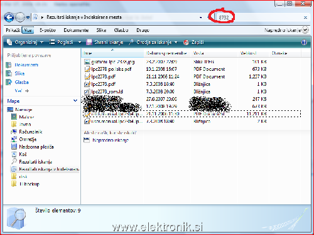This screenshot has height=235, width=314.
Task: Sort by the Oznake column header
Action: (x=285, y=53)
